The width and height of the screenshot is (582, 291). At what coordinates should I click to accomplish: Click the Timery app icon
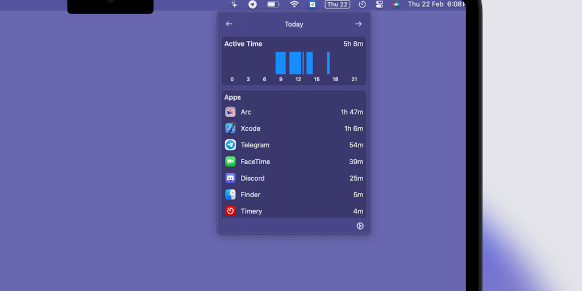click(x=231, y=211)
